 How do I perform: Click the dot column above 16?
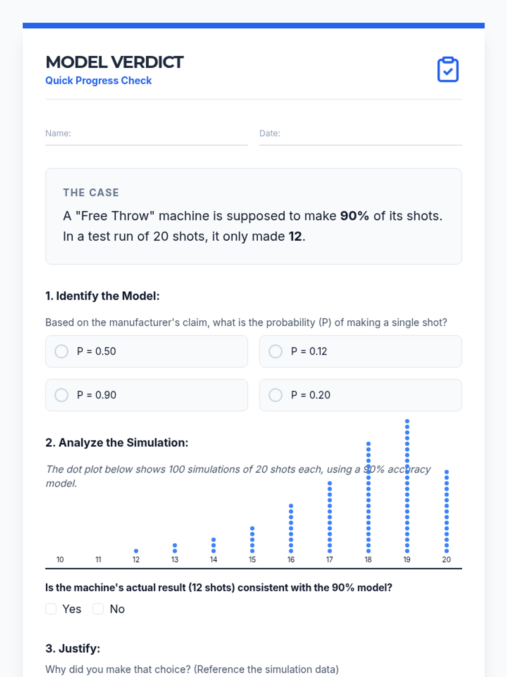click(x=291, y=528)
